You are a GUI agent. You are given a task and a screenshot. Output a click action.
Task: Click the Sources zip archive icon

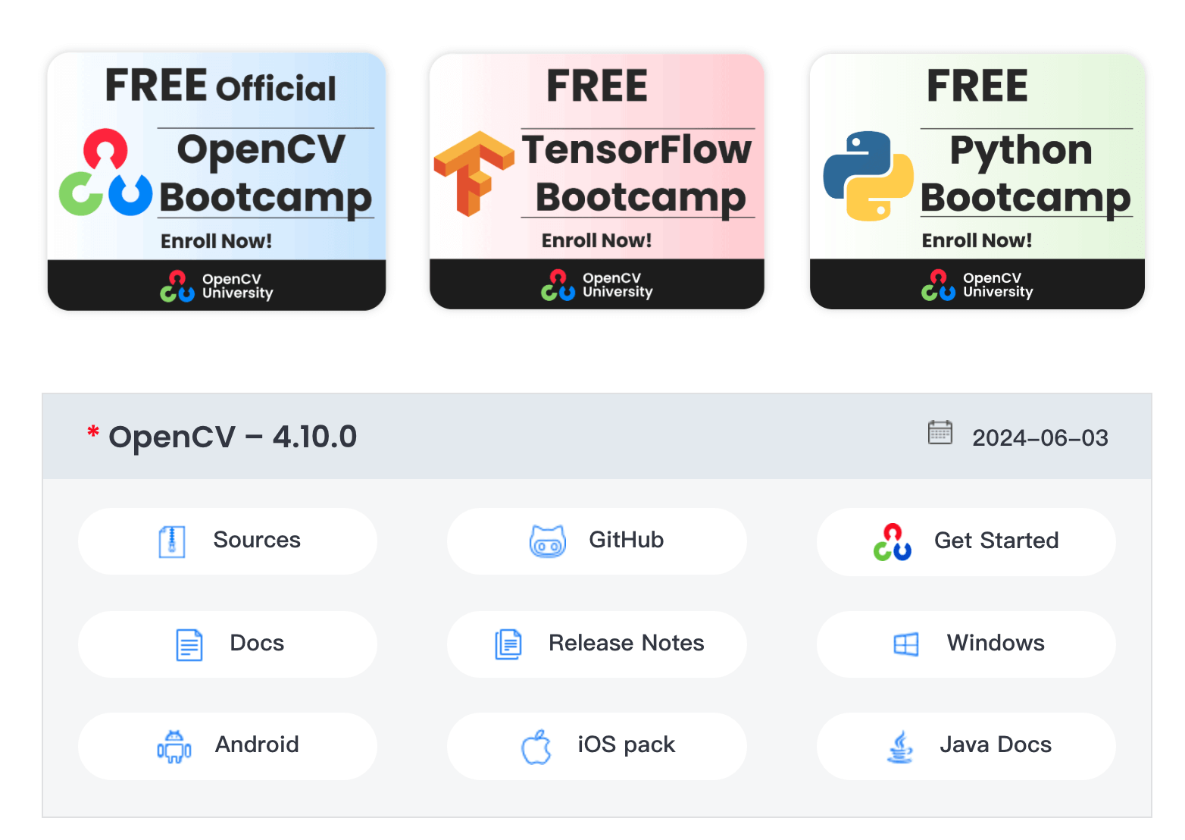pos(172,541)
